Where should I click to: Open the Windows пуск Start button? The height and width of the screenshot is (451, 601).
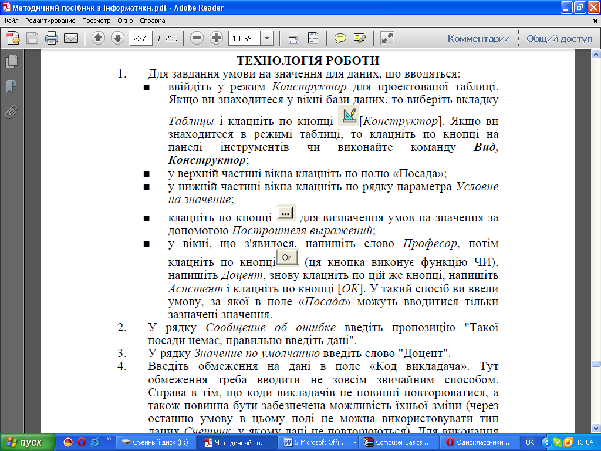pos(28,442)
